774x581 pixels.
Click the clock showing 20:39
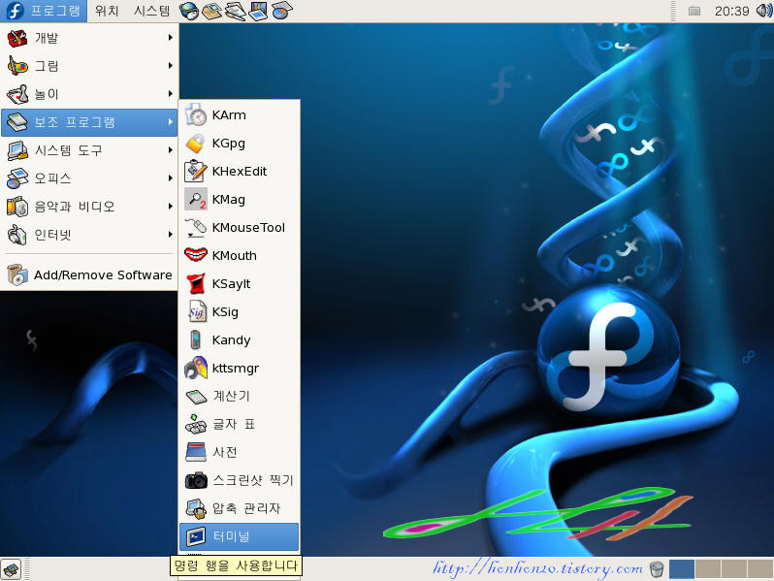click(731, 11)
